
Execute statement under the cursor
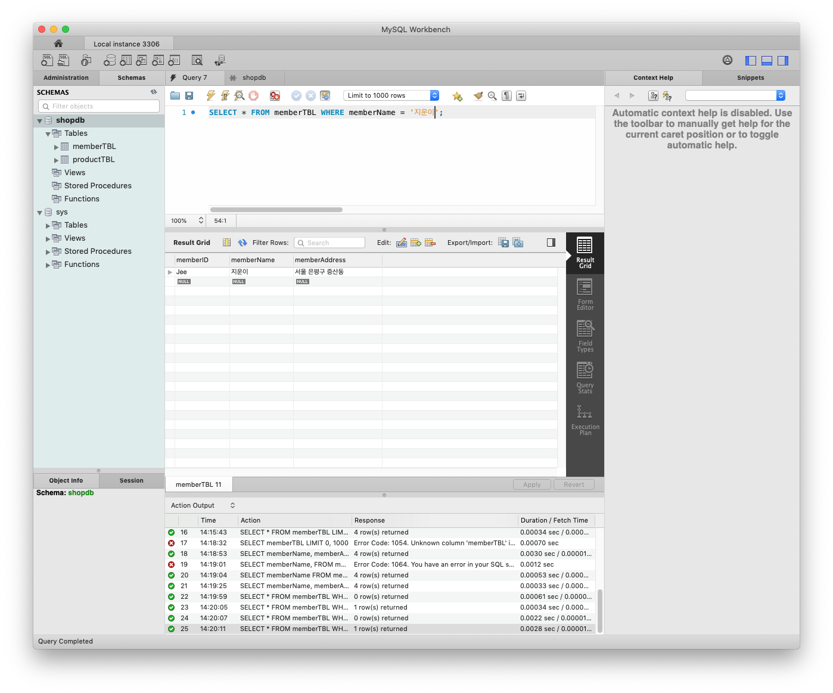tap(225, 95)
